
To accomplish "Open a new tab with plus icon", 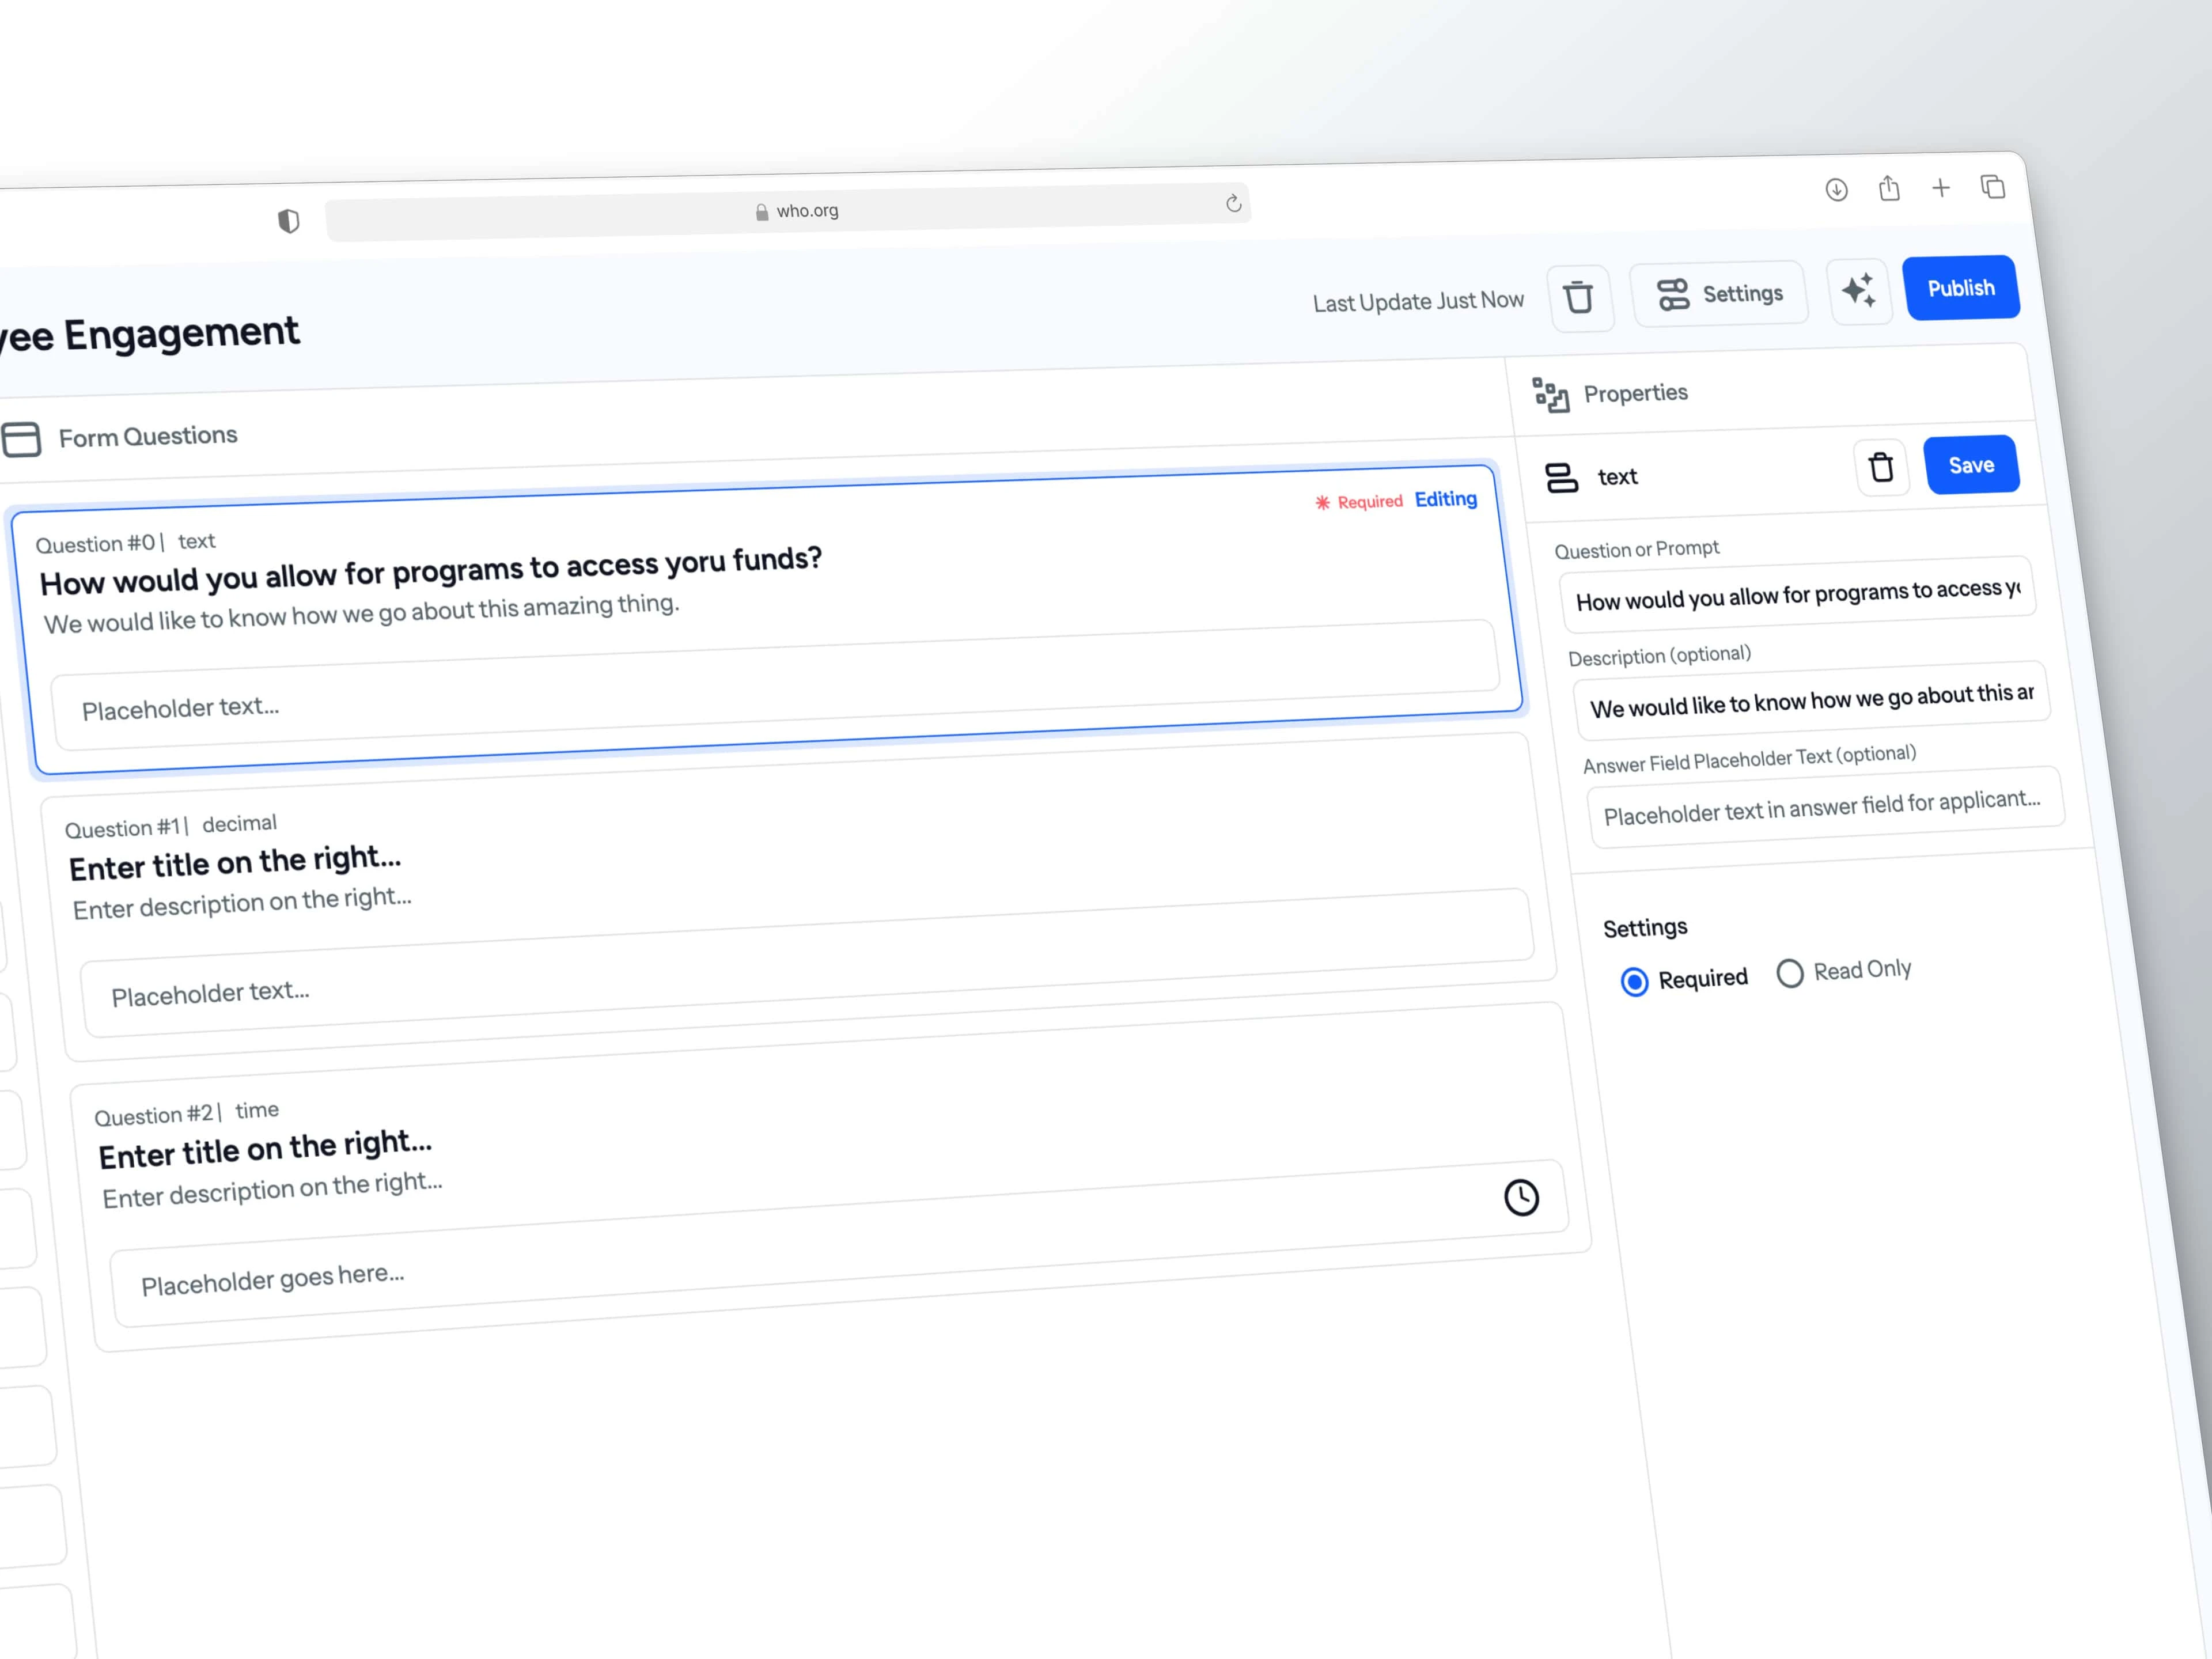I will coord(1941,188).
